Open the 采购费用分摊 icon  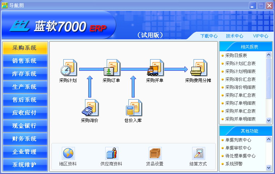(198, 68)
